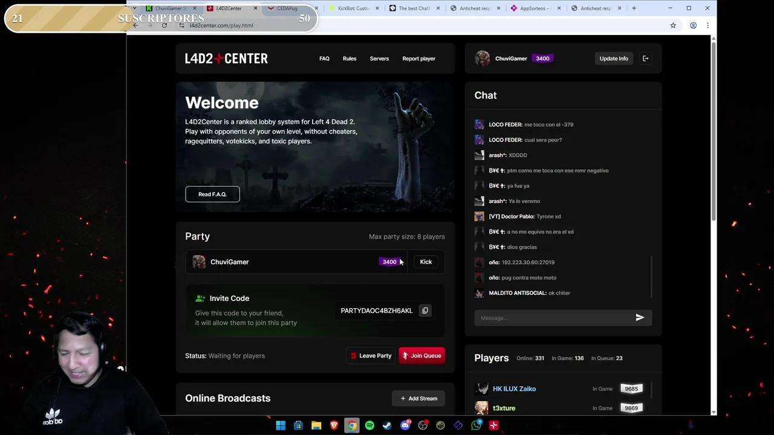Open the Chrome three-dot menu
774x435 pixels.
[707, 25]
